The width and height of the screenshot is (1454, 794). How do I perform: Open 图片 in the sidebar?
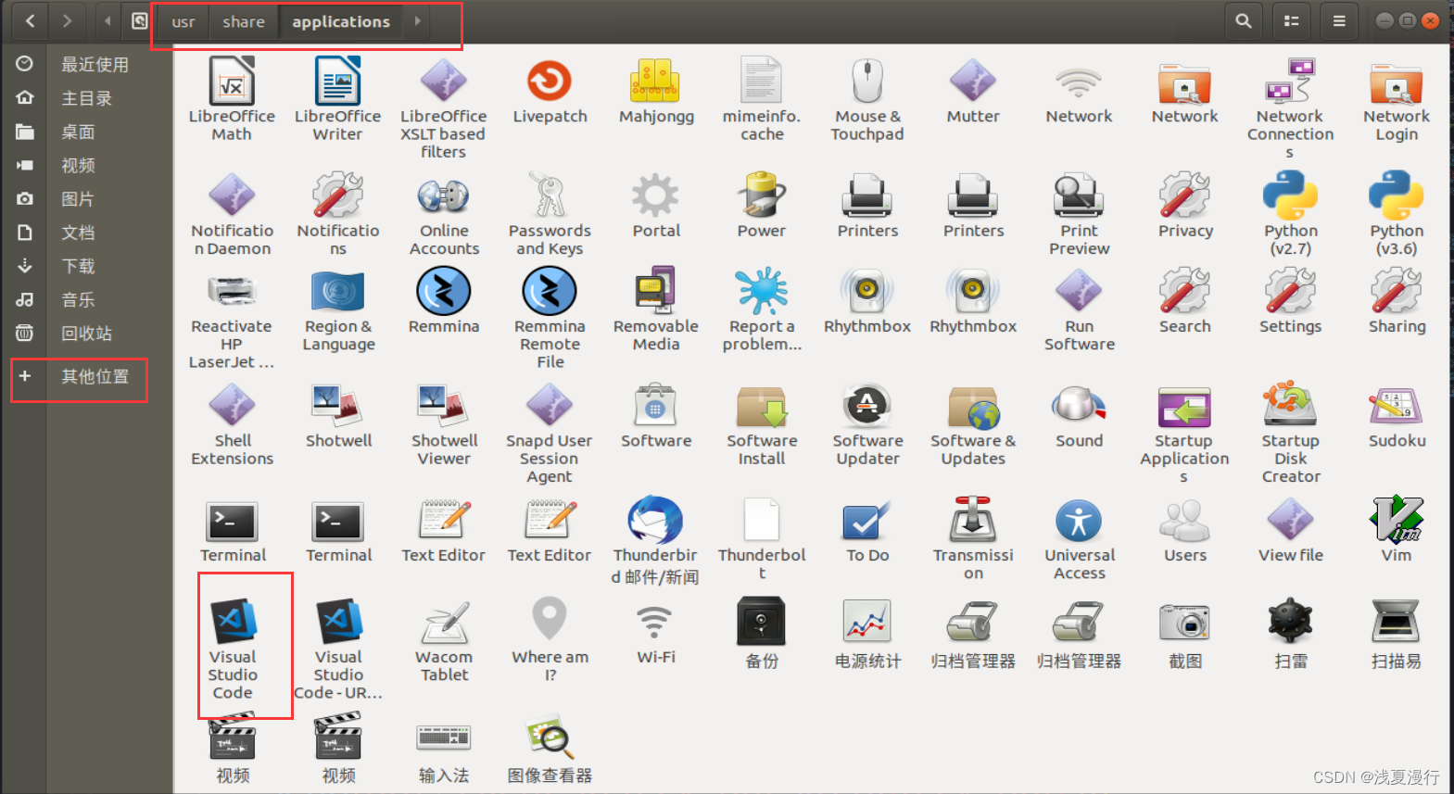pyautogui.click(x=87, y=199)
